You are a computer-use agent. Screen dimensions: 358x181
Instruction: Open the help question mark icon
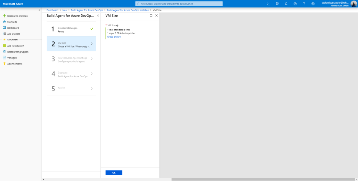pos(304,4)
